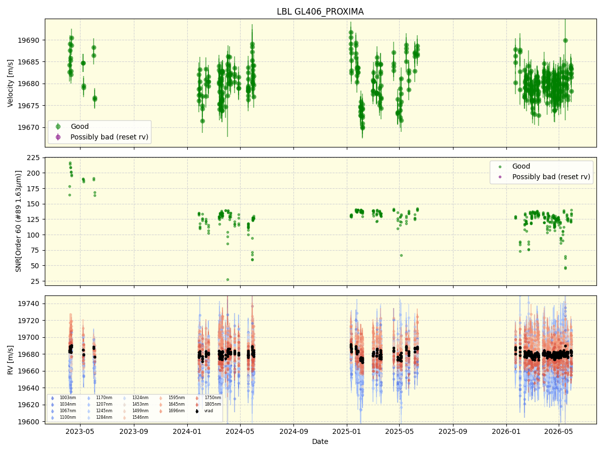Click the 2024-01 date tick label

[x=187, y=431]
